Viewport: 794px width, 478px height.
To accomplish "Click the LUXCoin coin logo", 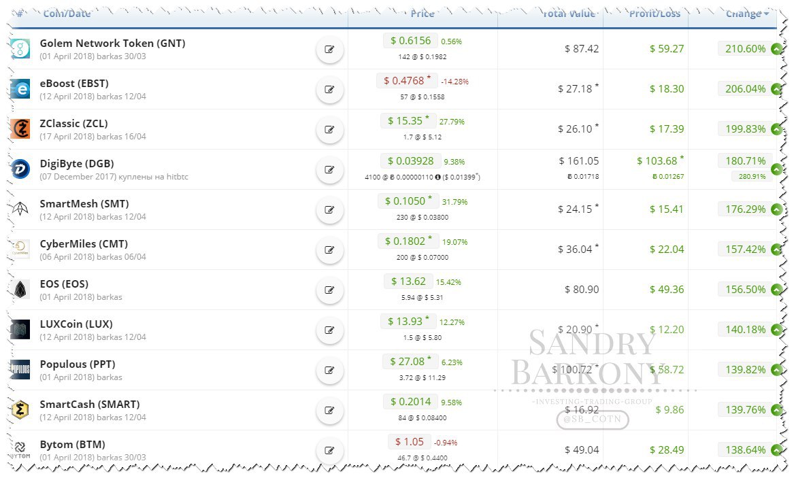I will coord(20,330).
